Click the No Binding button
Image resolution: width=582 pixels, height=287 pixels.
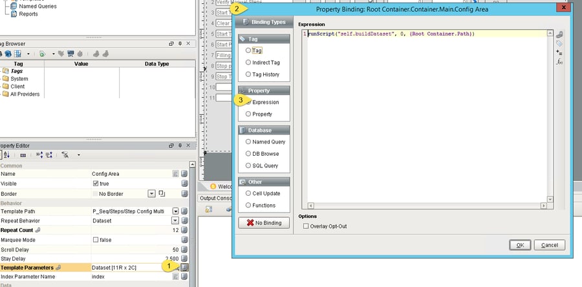pos(264,223)
